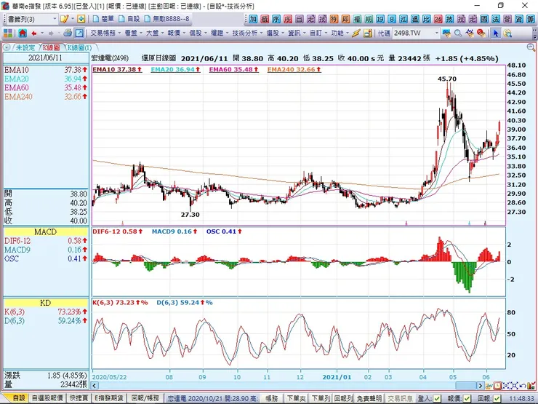Open the 簡單 bookmark
This screenshot has height=404, width=538.
click(x=104, y=19)
